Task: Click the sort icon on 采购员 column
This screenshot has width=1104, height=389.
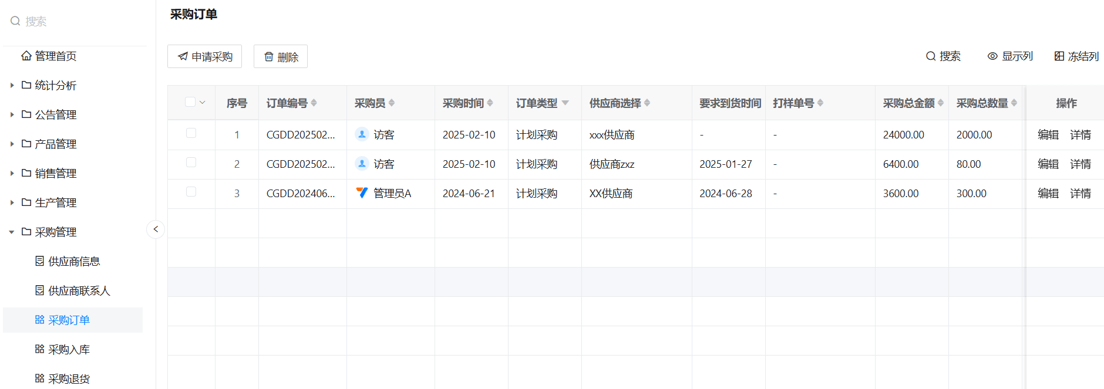Action: 392,103
